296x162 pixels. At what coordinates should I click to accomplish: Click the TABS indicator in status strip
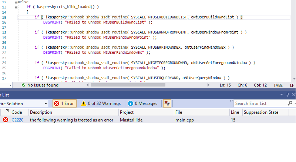[278, 85]
